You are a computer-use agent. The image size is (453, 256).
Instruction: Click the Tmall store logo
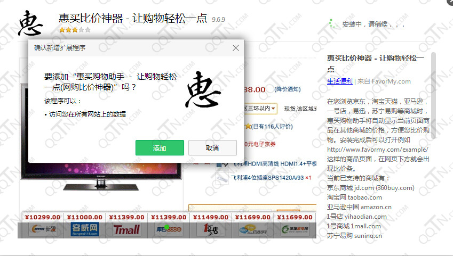(x=127, y=229)
